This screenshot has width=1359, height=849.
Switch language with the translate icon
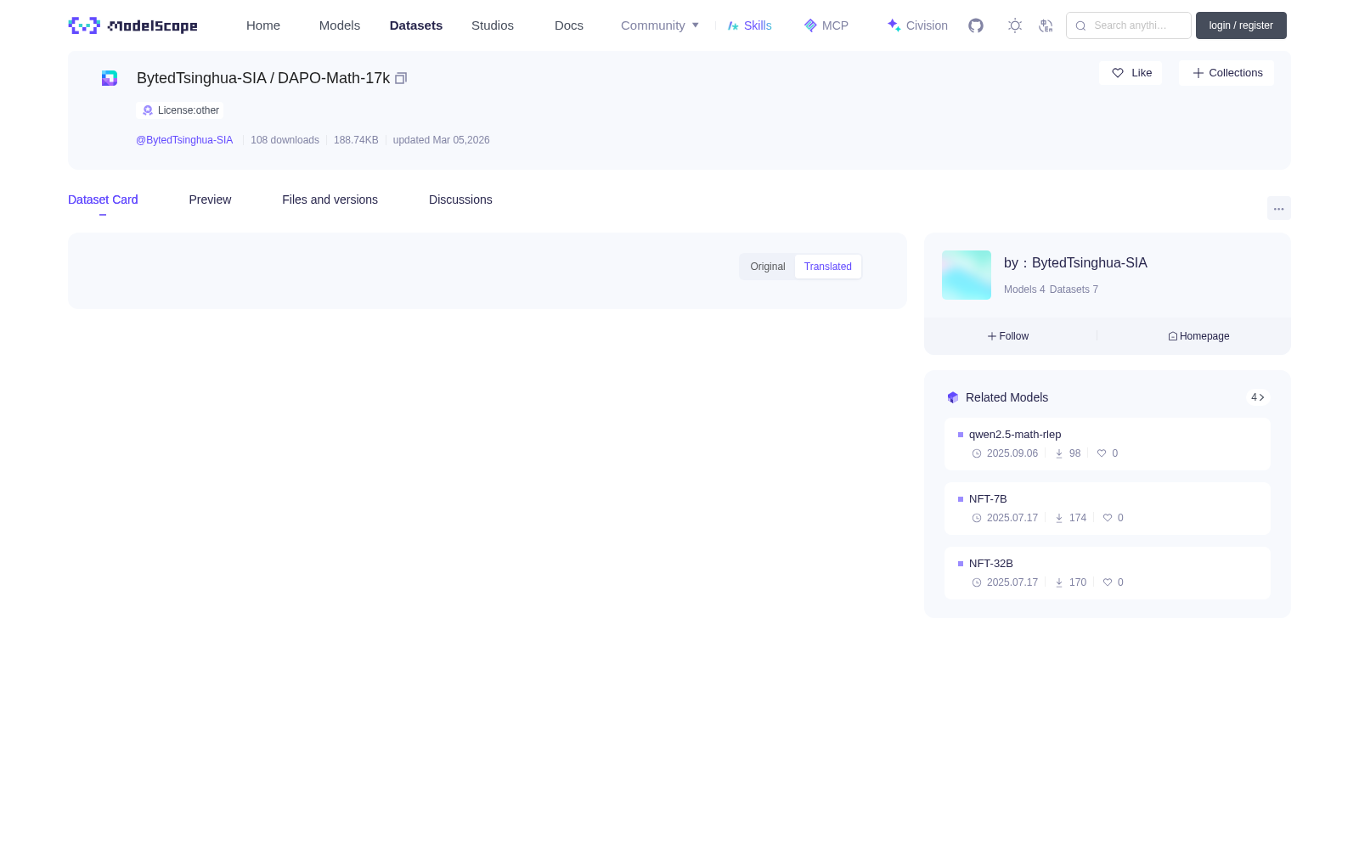coord(1046,25)
